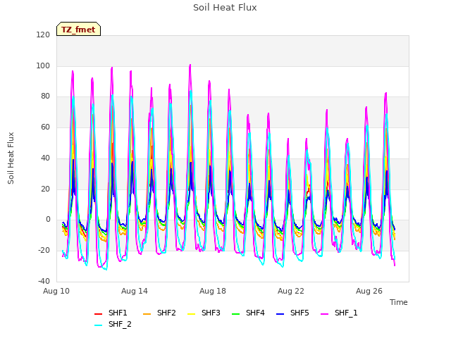Toggle SHF4 series in legend
Screen dimensions: 451x338
pyautogui.click(x=248, y=313)
